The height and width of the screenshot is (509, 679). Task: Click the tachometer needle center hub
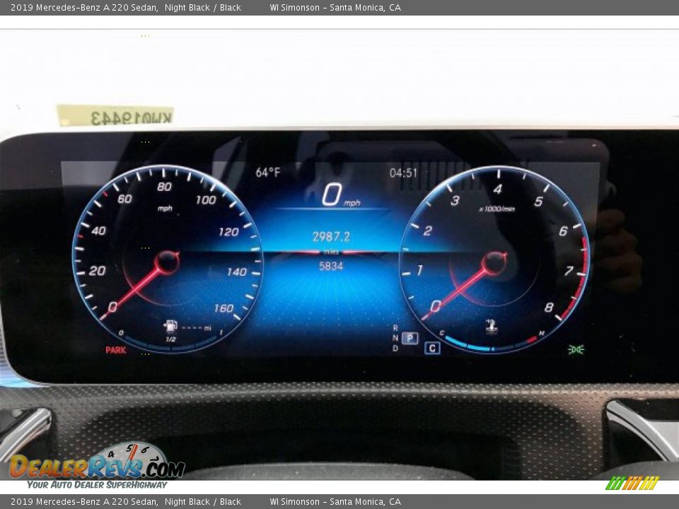coord(494,263)
